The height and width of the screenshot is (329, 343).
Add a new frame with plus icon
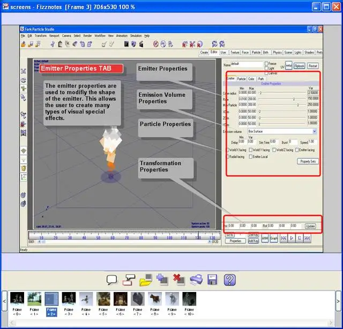pyautogui.click(x=162, y=280)
